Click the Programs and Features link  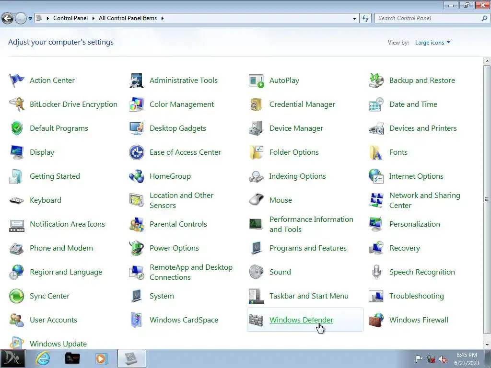tap(308, 248)
